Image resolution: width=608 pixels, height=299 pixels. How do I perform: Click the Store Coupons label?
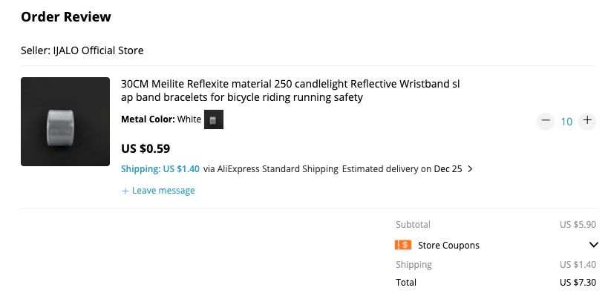[x=448, y=245]
